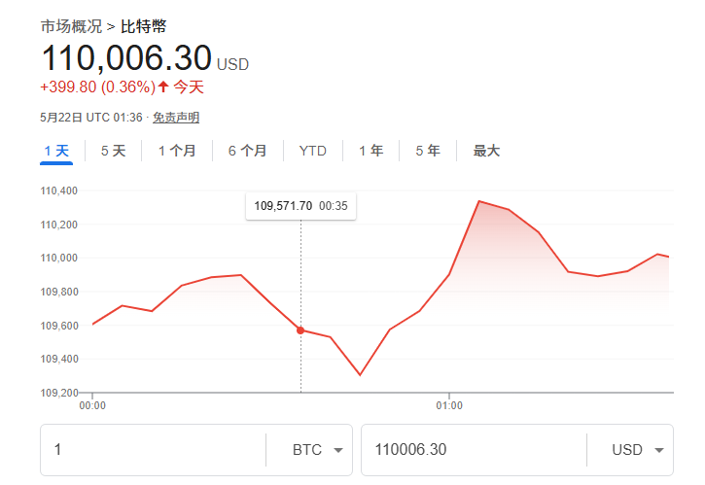The image size is (705, 485).
Task: Select the 1 天 time range tab
Action: coord(56,151)
